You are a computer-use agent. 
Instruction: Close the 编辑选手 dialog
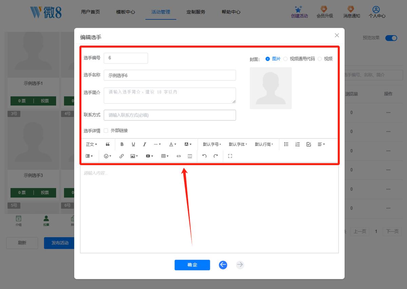point(337,36)
